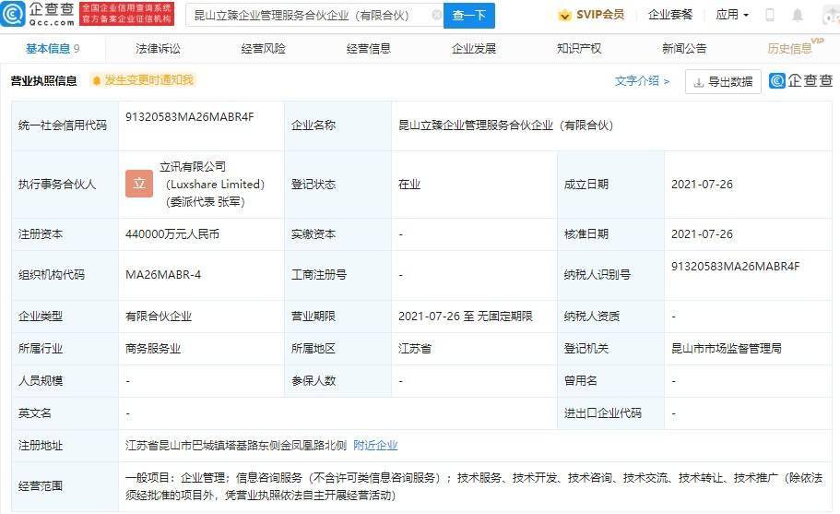Click 发生变更时通知我 notification link
The width and height of the screenshot is (840, 514).
tap(149, 80)
